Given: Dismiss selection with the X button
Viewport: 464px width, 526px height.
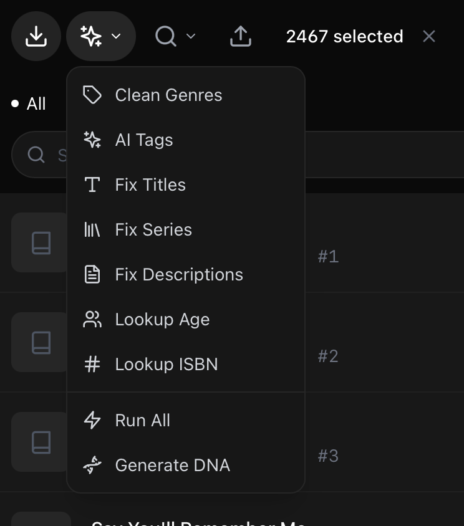Looking at the screenshot, I should (429, 36).
